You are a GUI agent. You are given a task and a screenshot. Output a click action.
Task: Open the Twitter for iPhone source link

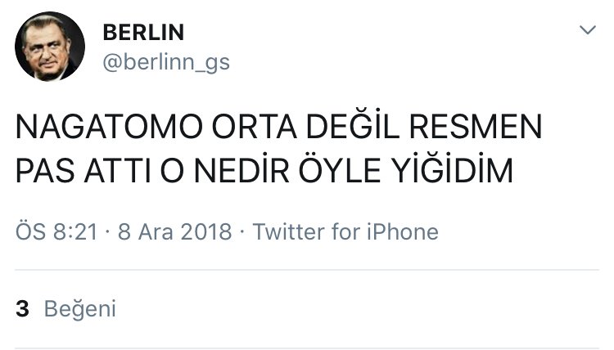click(345, 231)
